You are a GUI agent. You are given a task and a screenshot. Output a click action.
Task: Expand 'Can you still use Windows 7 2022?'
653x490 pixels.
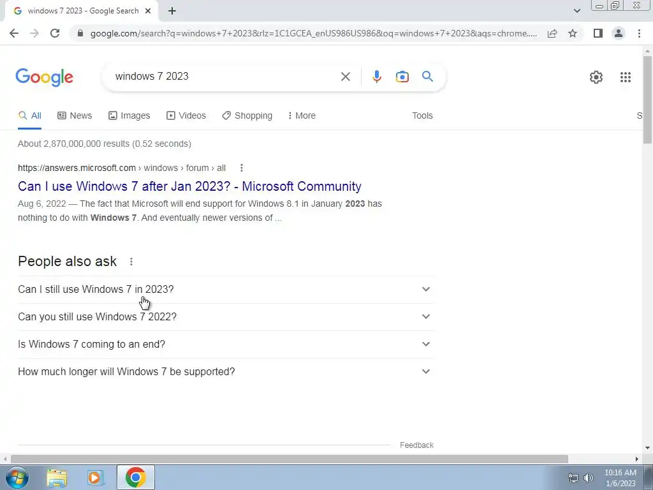tap(226, 317)
